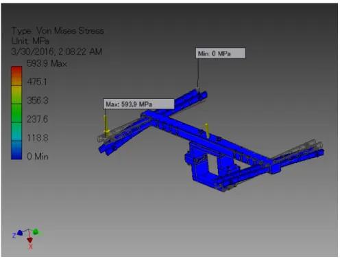The width and height of the screenshot is (342, 259).
Task: Click the Max: 593.9 MPa probe label
Action: (x=138, y=104)
